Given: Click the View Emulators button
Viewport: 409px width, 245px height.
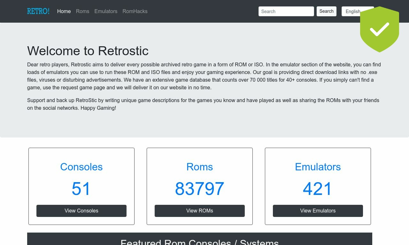Looking at the screenshot, I should (x=318, y=211).
